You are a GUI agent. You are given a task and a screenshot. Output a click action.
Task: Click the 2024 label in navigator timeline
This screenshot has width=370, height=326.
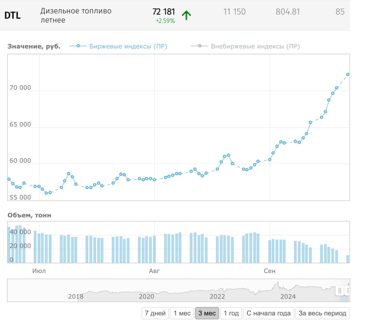tap(288, 296)
